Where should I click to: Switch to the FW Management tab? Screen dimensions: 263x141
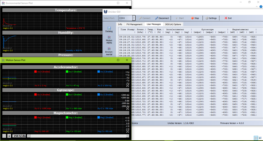[x=134, y=24]
